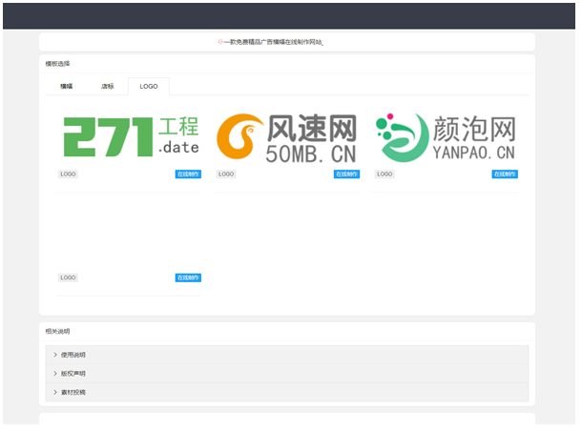The width and height of the screenshot is (582, 430).
Task: Click 在线制作 under the 颜泡网 logo
Action: point(505,174)
